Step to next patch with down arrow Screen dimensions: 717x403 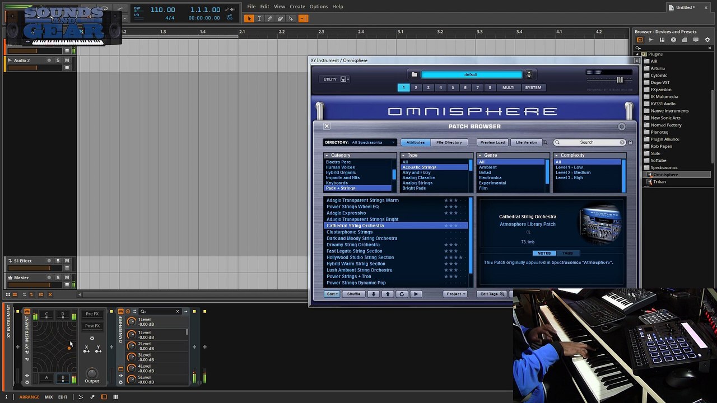(373, 294)
